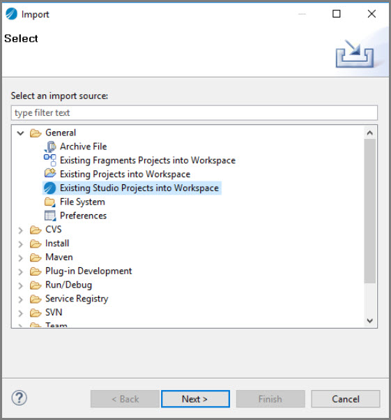
Task: Collapse the General category
Action: 21,133
